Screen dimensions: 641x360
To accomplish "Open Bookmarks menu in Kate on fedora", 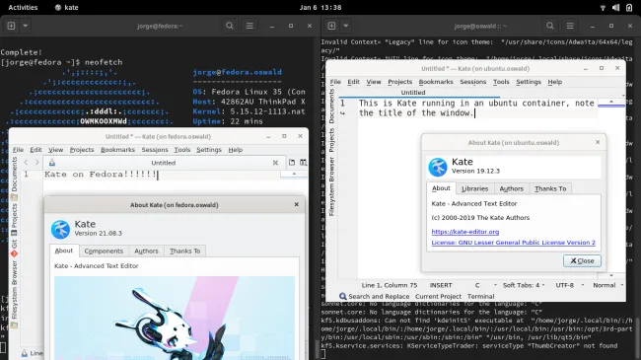I will pyautogui.click(x=117, y=150).
